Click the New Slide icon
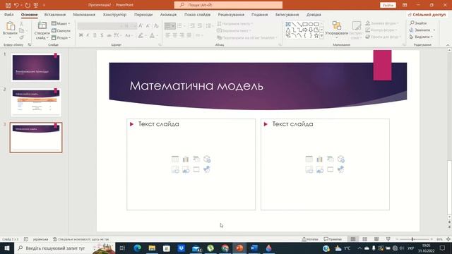This screenshot has height=254, width=452. coord(42,26)
